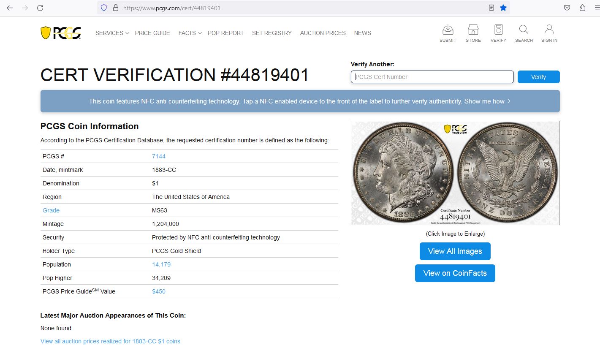
Task: Open the Submit icon in header
Action: click(x=448, y=33)
